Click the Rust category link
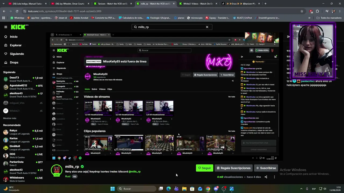 [68, 176]
